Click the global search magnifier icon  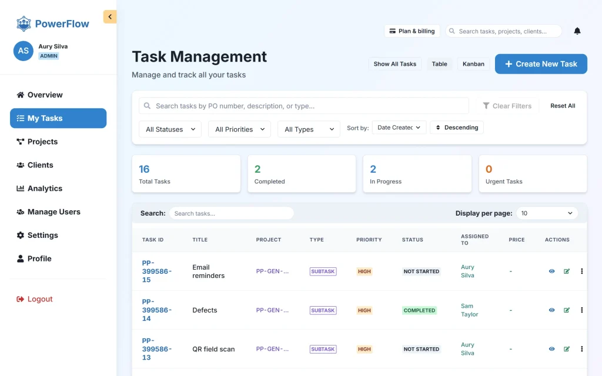[x=452, y=31]
